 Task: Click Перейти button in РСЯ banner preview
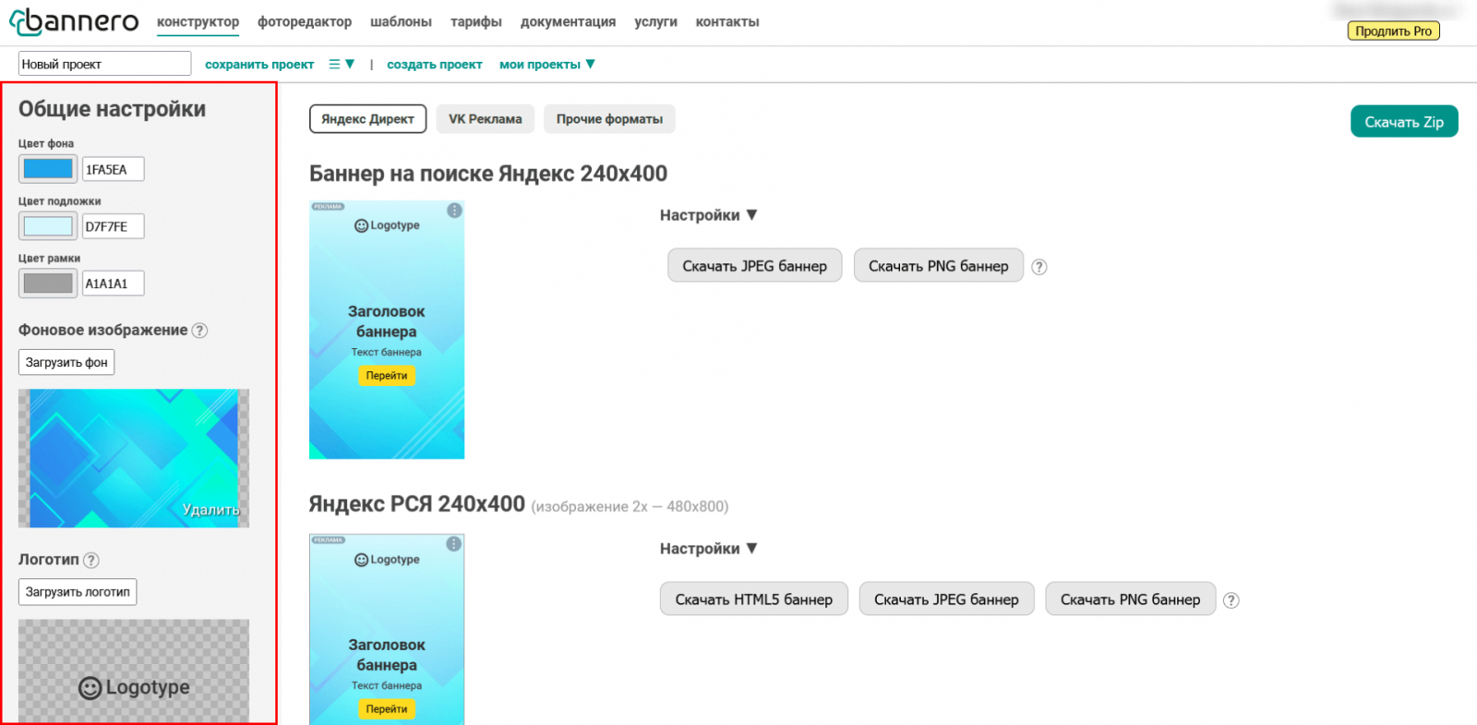[x=387, y=709]
